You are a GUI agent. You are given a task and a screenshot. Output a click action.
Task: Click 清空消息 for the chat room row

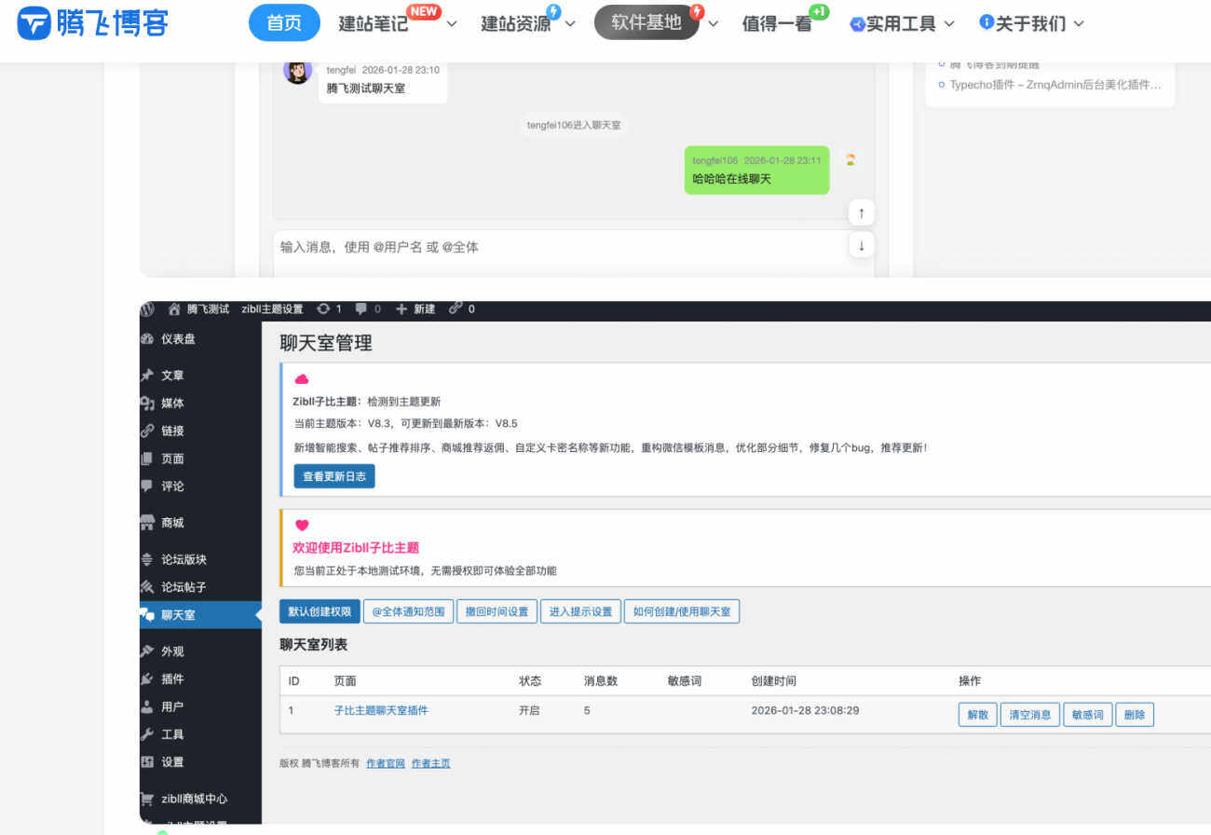click(1029, 715)
